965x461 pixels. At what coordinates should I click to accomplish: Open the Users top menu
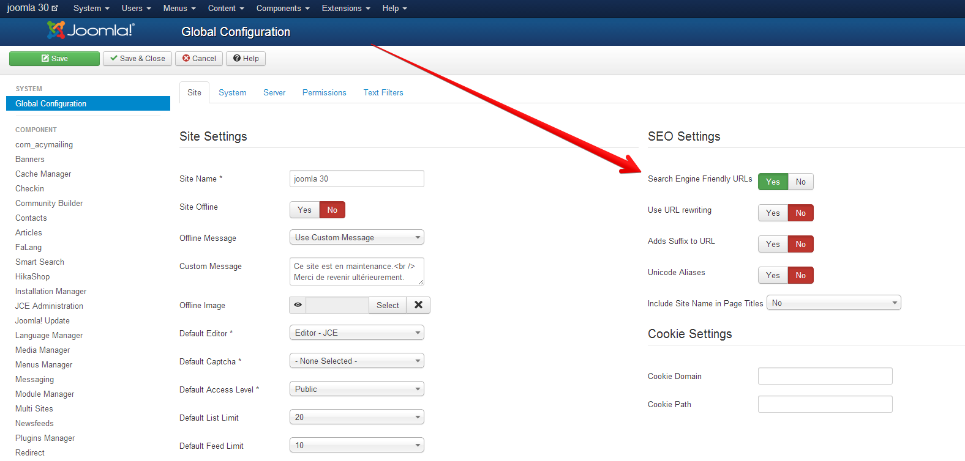coord(136,8)
